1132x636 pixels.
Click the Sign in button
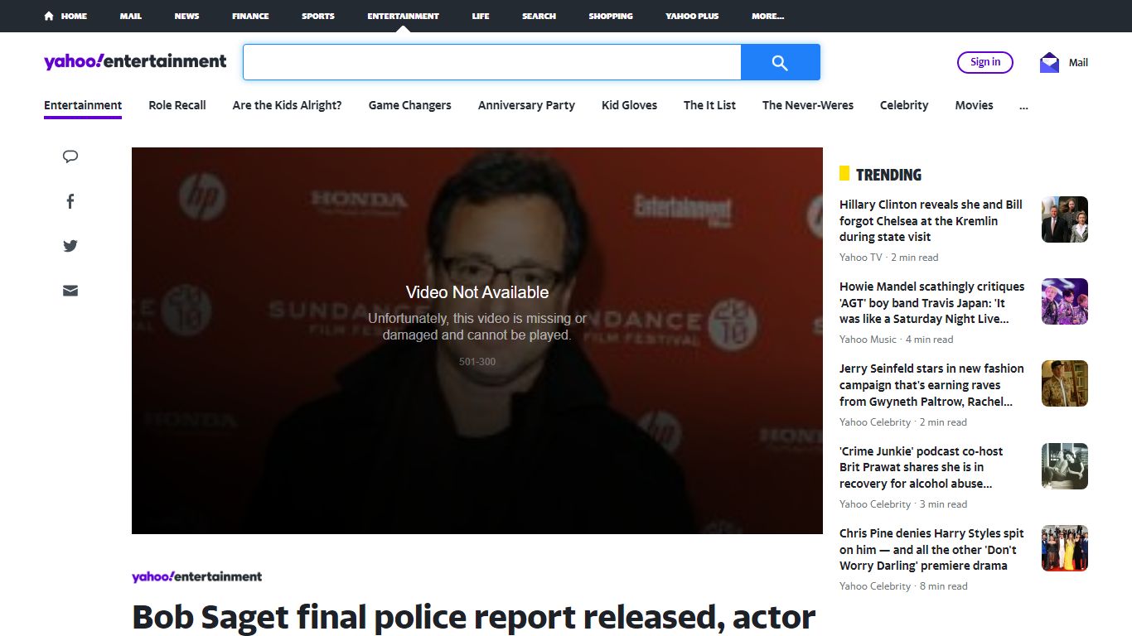click(x=985, y=62)
